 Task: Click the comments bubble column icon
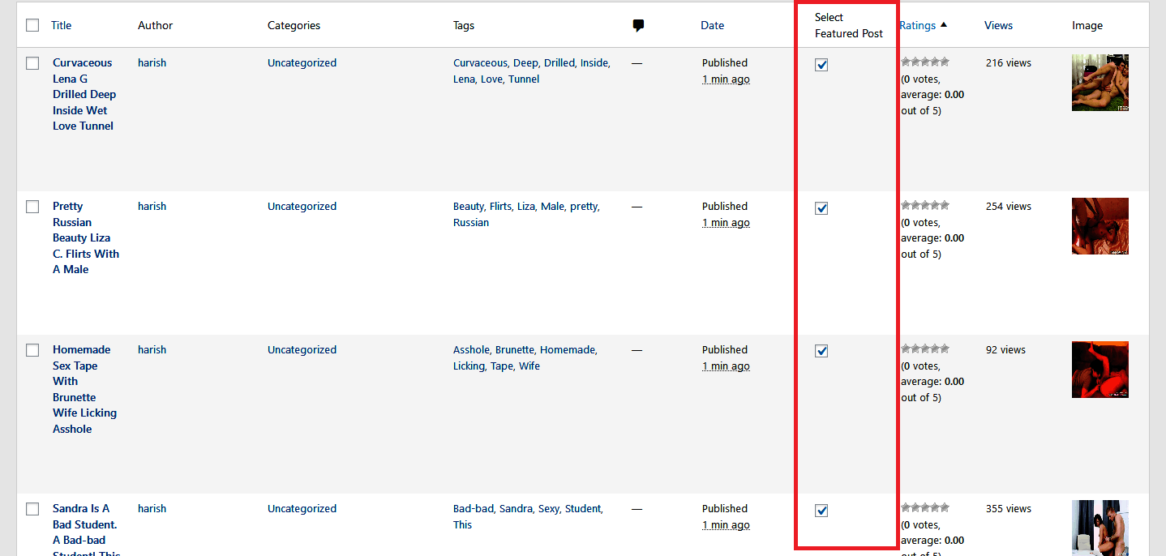(638, 26)
